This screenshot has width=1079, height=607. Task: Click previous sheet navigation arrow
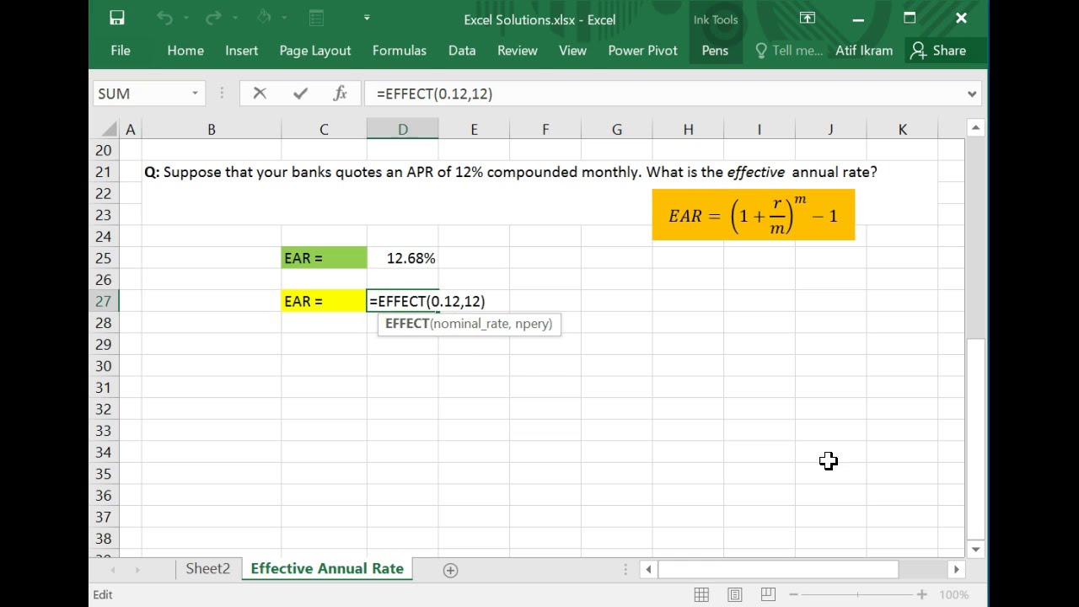113,570
